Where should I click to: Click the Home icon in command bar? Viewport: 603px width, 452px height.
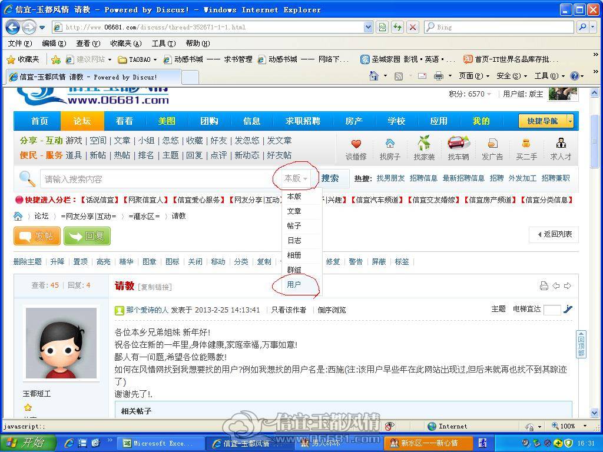[373, 76]
